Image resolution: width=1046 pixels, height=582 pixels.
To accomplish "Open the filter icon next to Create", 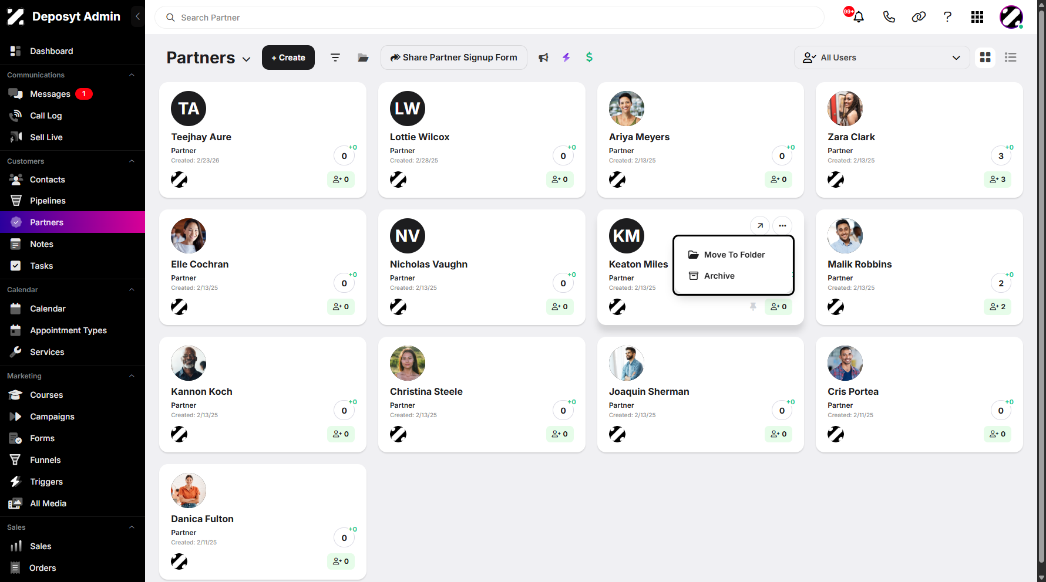I will 335,57.
